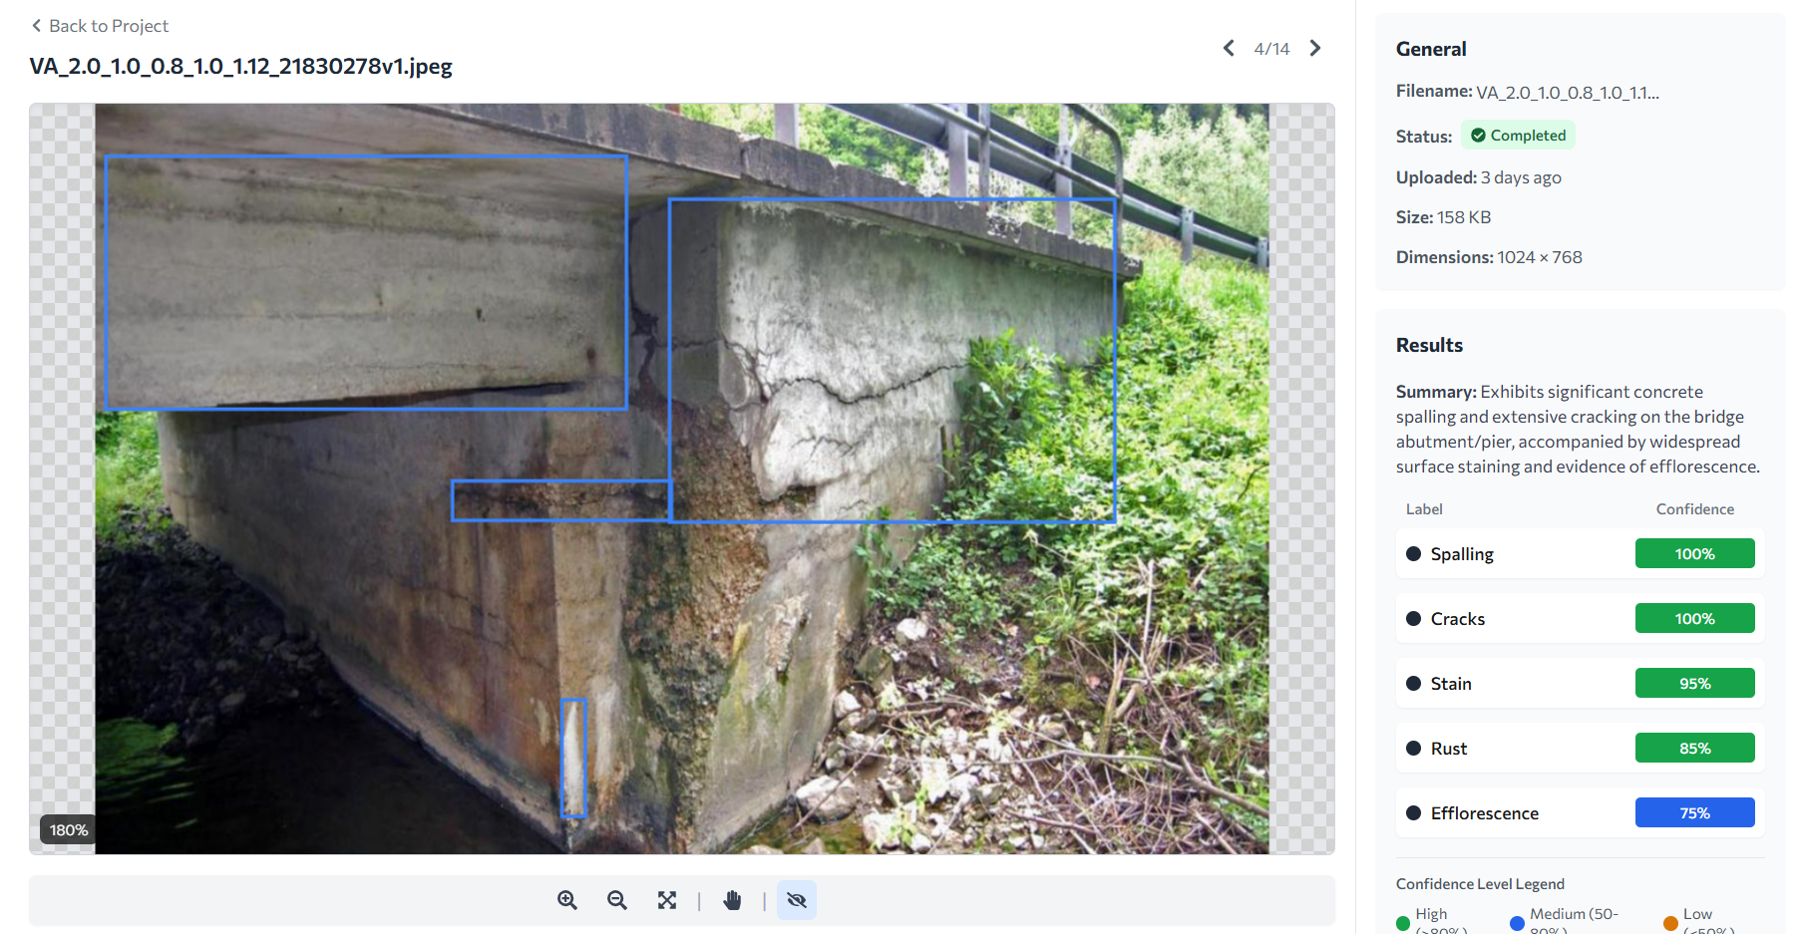Select the large bounding box on the abutment
Screen dimensions: 1800x934
tap(893, 359)
